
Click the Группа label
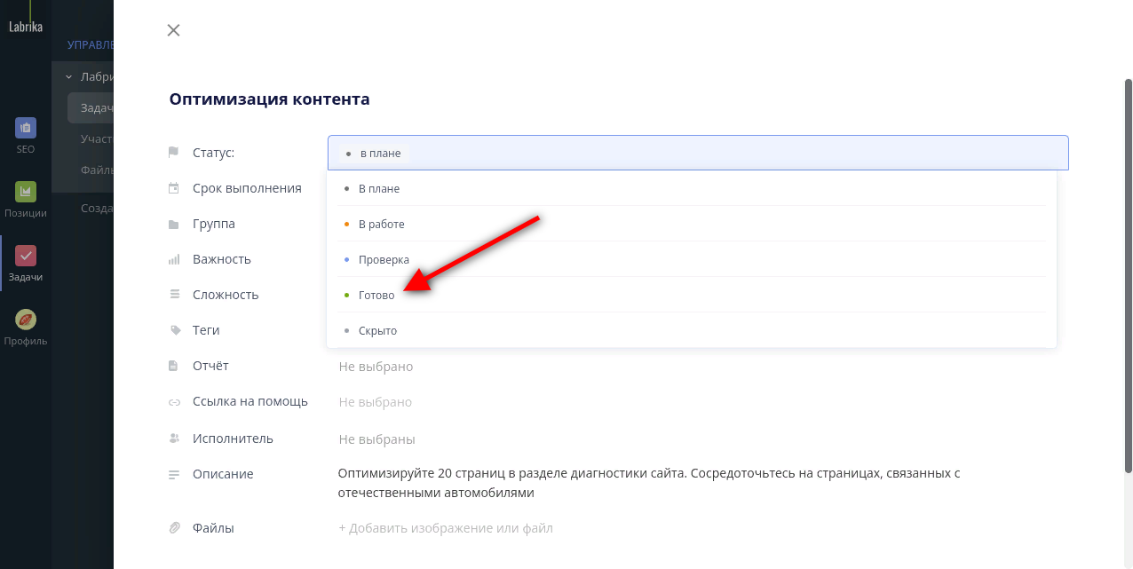214,224
